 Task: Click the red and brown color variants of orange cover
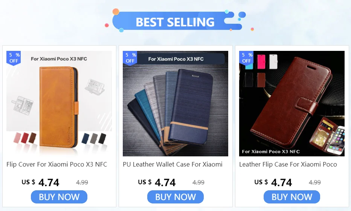(25, 138)
